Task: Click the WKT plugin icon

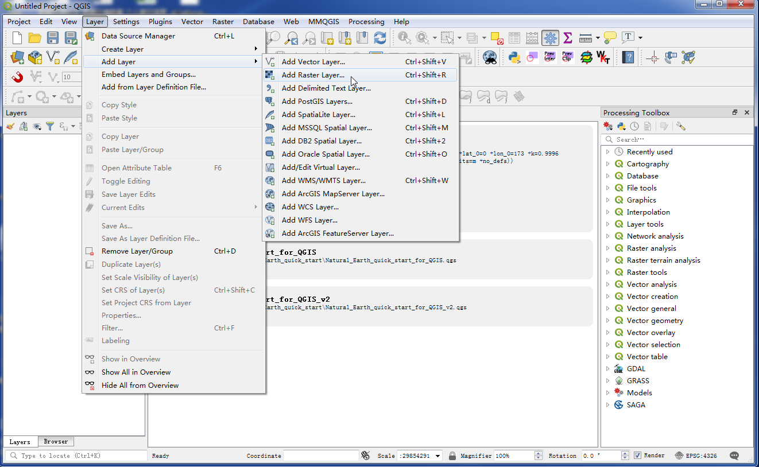Action: pyautogui.click(x=603, y=57)
